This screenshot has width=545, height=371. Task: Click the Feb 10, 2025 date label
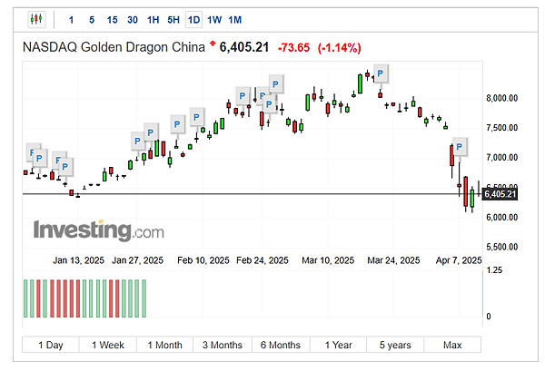(203, 260)
